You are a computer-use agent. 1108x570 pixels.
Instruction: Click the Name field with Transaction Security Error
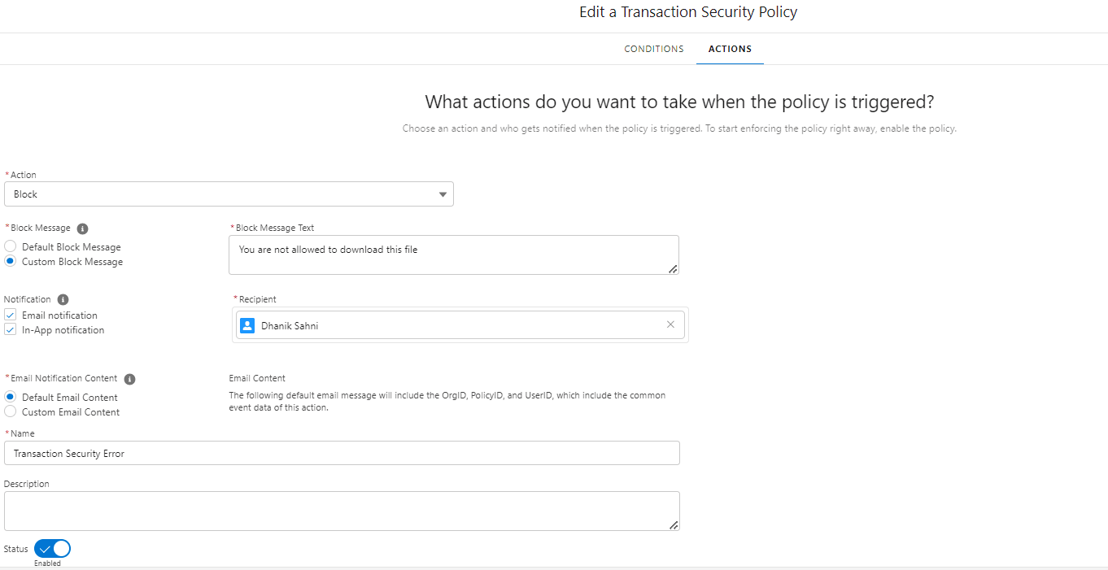coord(342,453)
